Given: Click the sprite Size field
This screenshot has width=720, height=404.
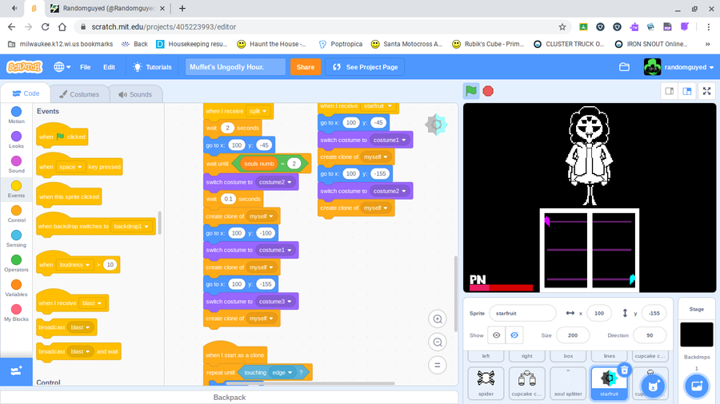Looking at the screenshot, I should pyautogui.click(x=573, y=335).
